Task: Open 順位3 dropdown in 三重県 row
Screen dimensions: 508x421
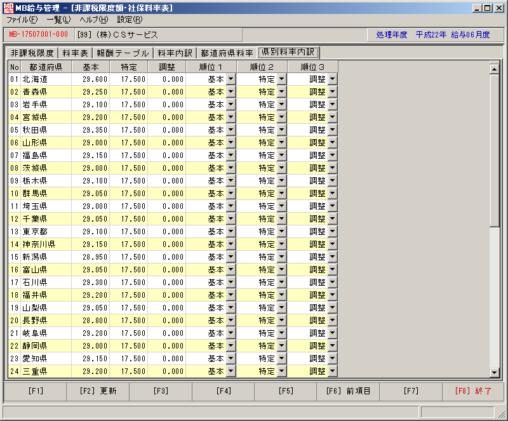Action: pyautogui.click(x=332, y=371)
